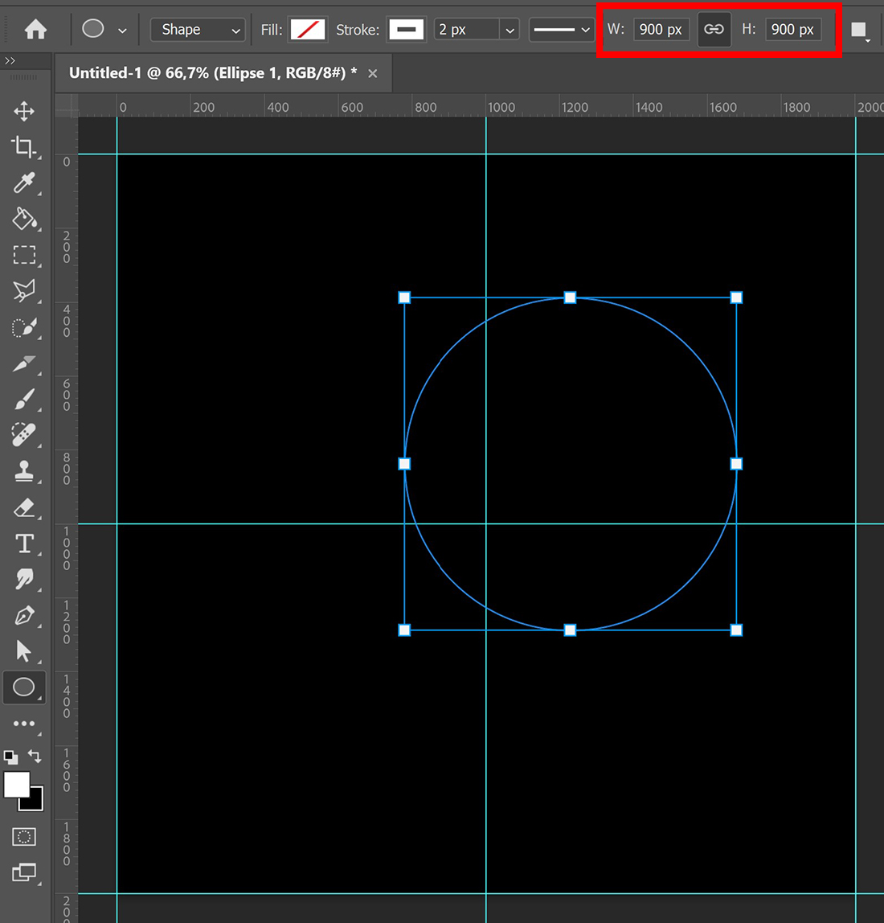Choose the Pen tool
The height and width of the screenshot is (923, 884).
tap(24, 616)
